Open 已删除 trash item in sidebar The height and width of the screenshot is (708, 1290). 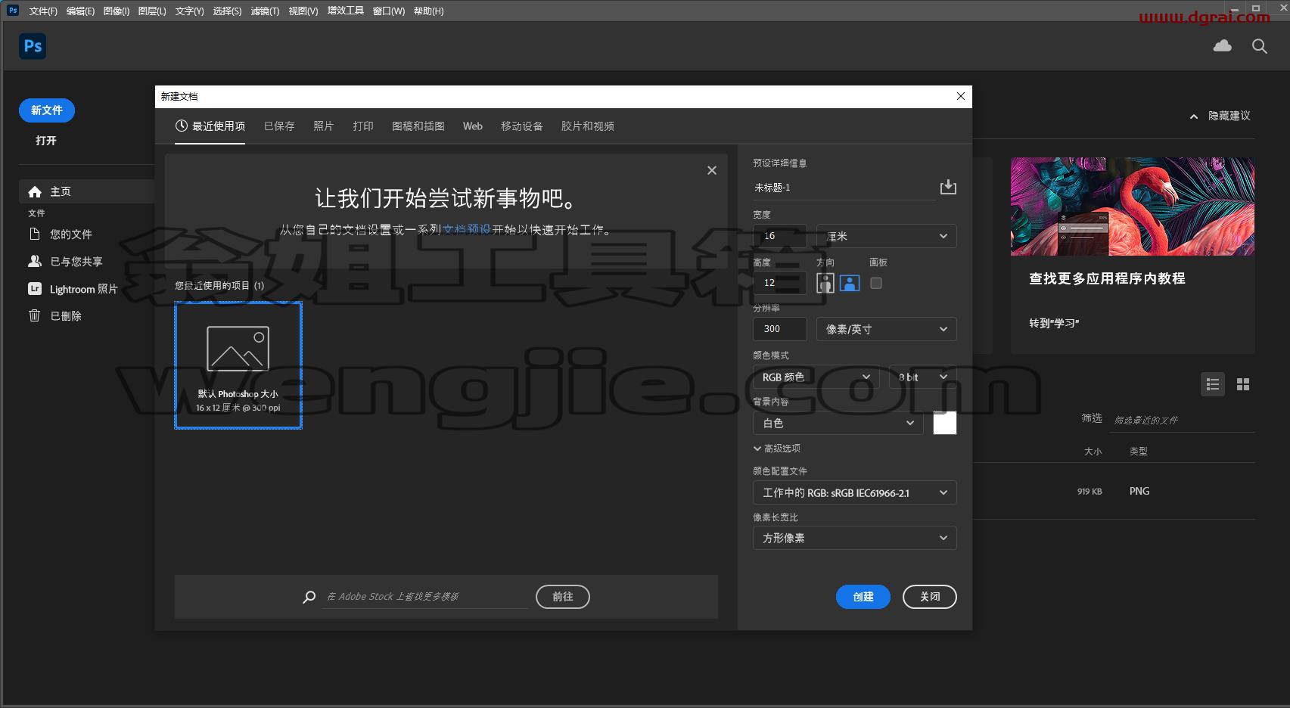(x=55, y=316)
